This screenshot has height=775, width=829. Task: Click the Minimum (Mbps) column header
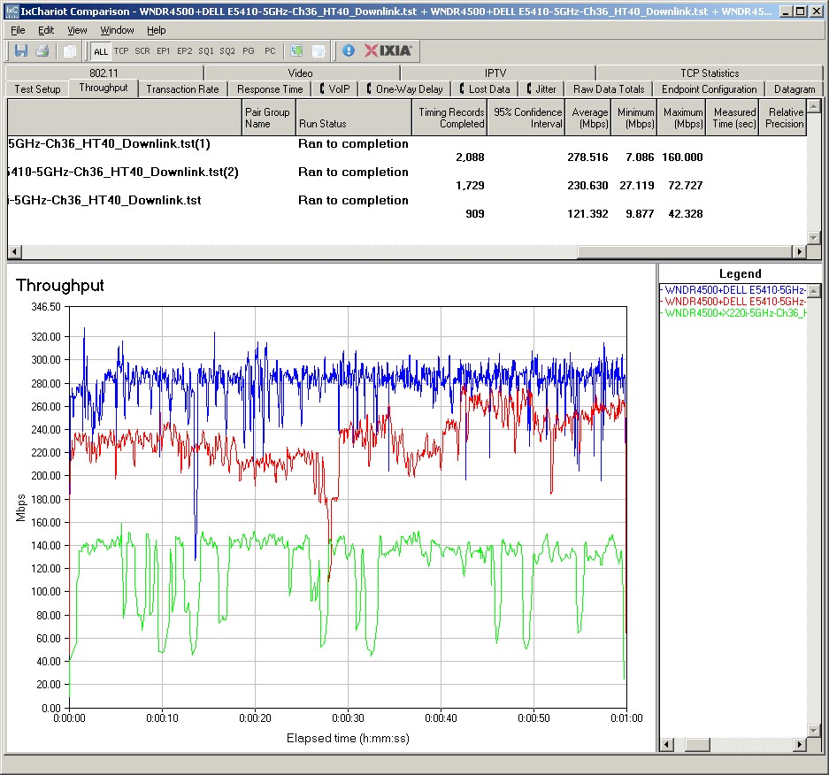[x=633, y=118]
